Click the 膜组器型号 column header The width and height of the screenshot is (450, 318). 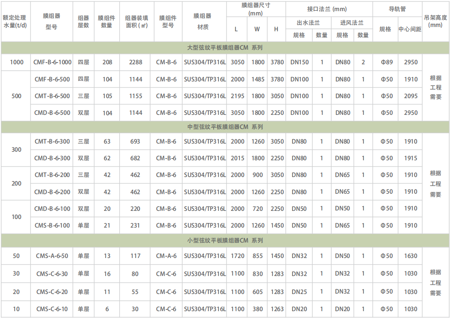(51, 21)
